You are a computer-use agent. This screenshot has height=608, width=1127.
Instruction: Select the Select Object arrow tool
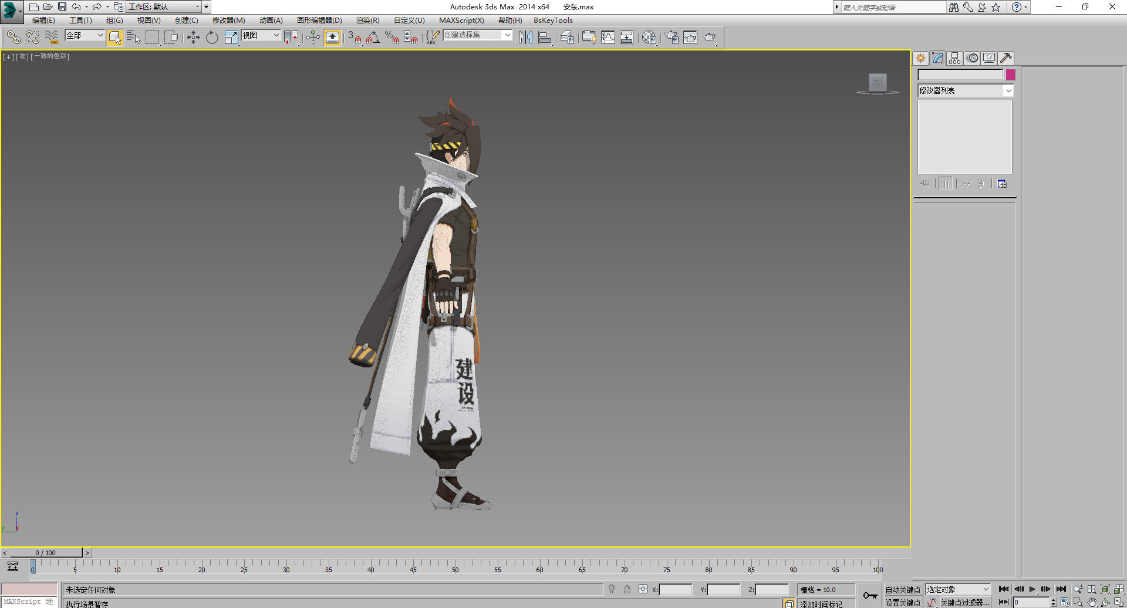(115, 37)
